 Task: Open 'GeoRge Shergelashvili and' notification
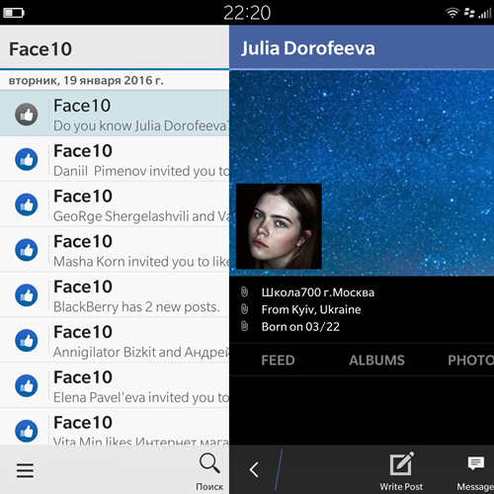pyautogui.click(x=115, y=205)
